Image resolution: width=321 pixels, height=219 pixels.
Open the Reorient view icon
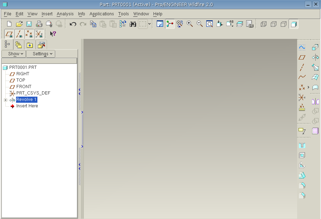[x=219, y=24]
